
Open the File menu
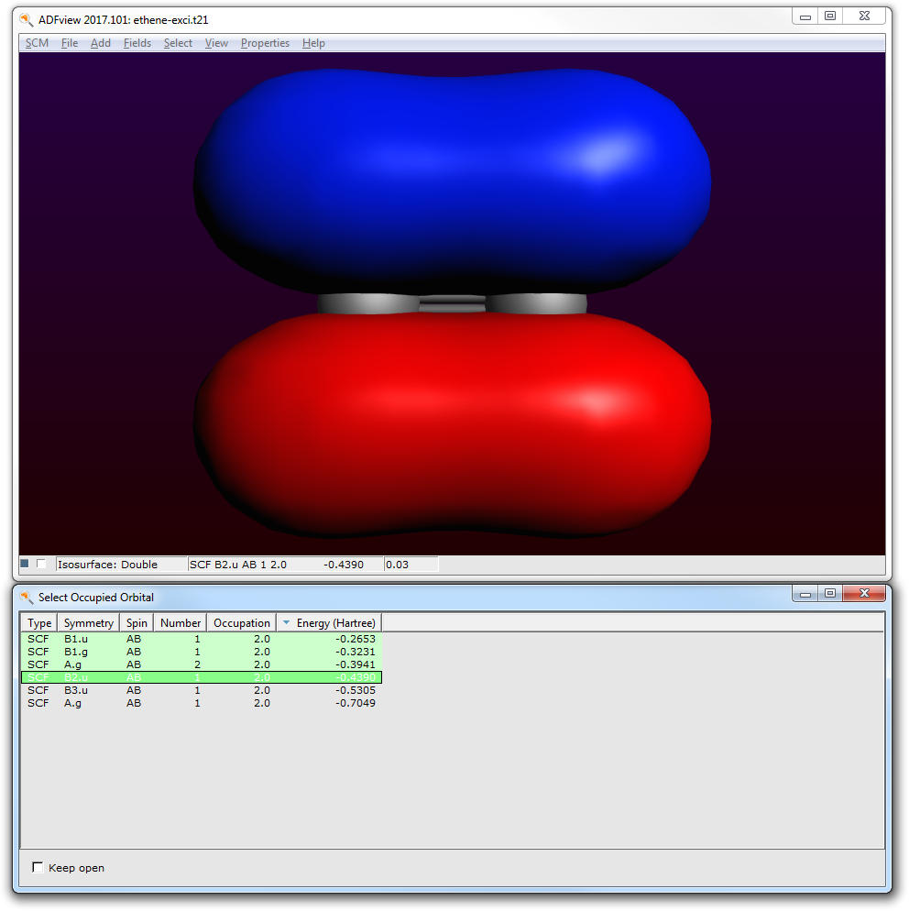[x=69, y=43]
